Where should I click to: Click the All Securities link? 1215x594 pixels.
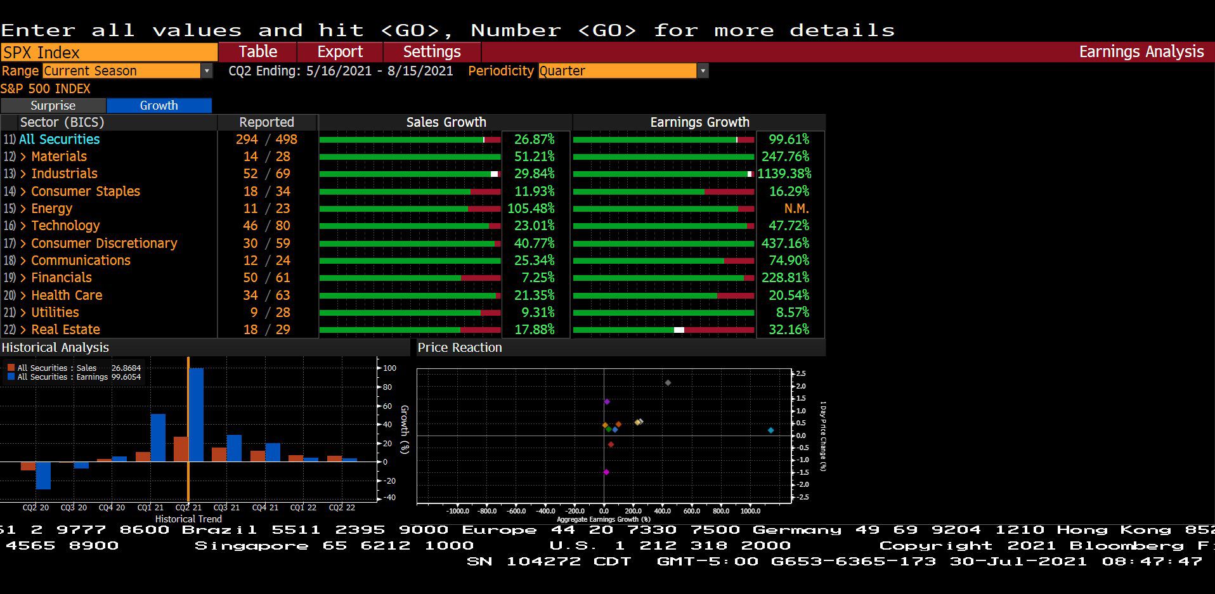click(x=60, y=139)
